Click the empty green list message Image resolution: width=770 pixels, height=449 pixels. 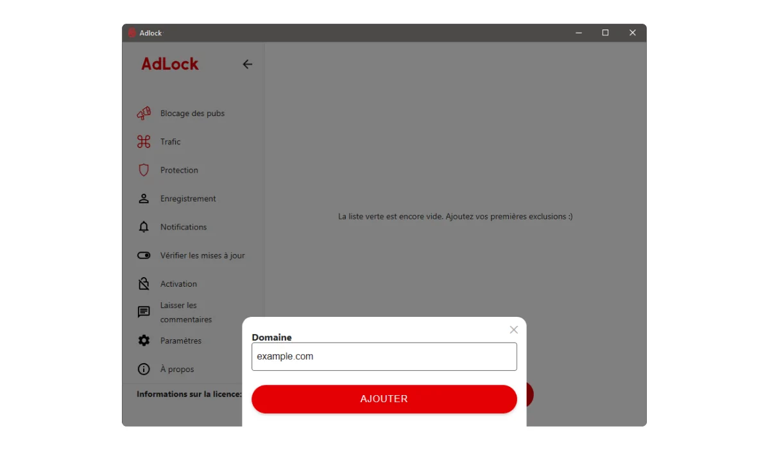pos(456,217)
